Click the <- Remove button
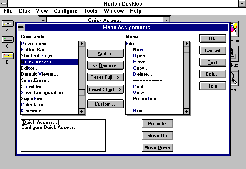Screen dimensions: 246x169 [105, 65]
